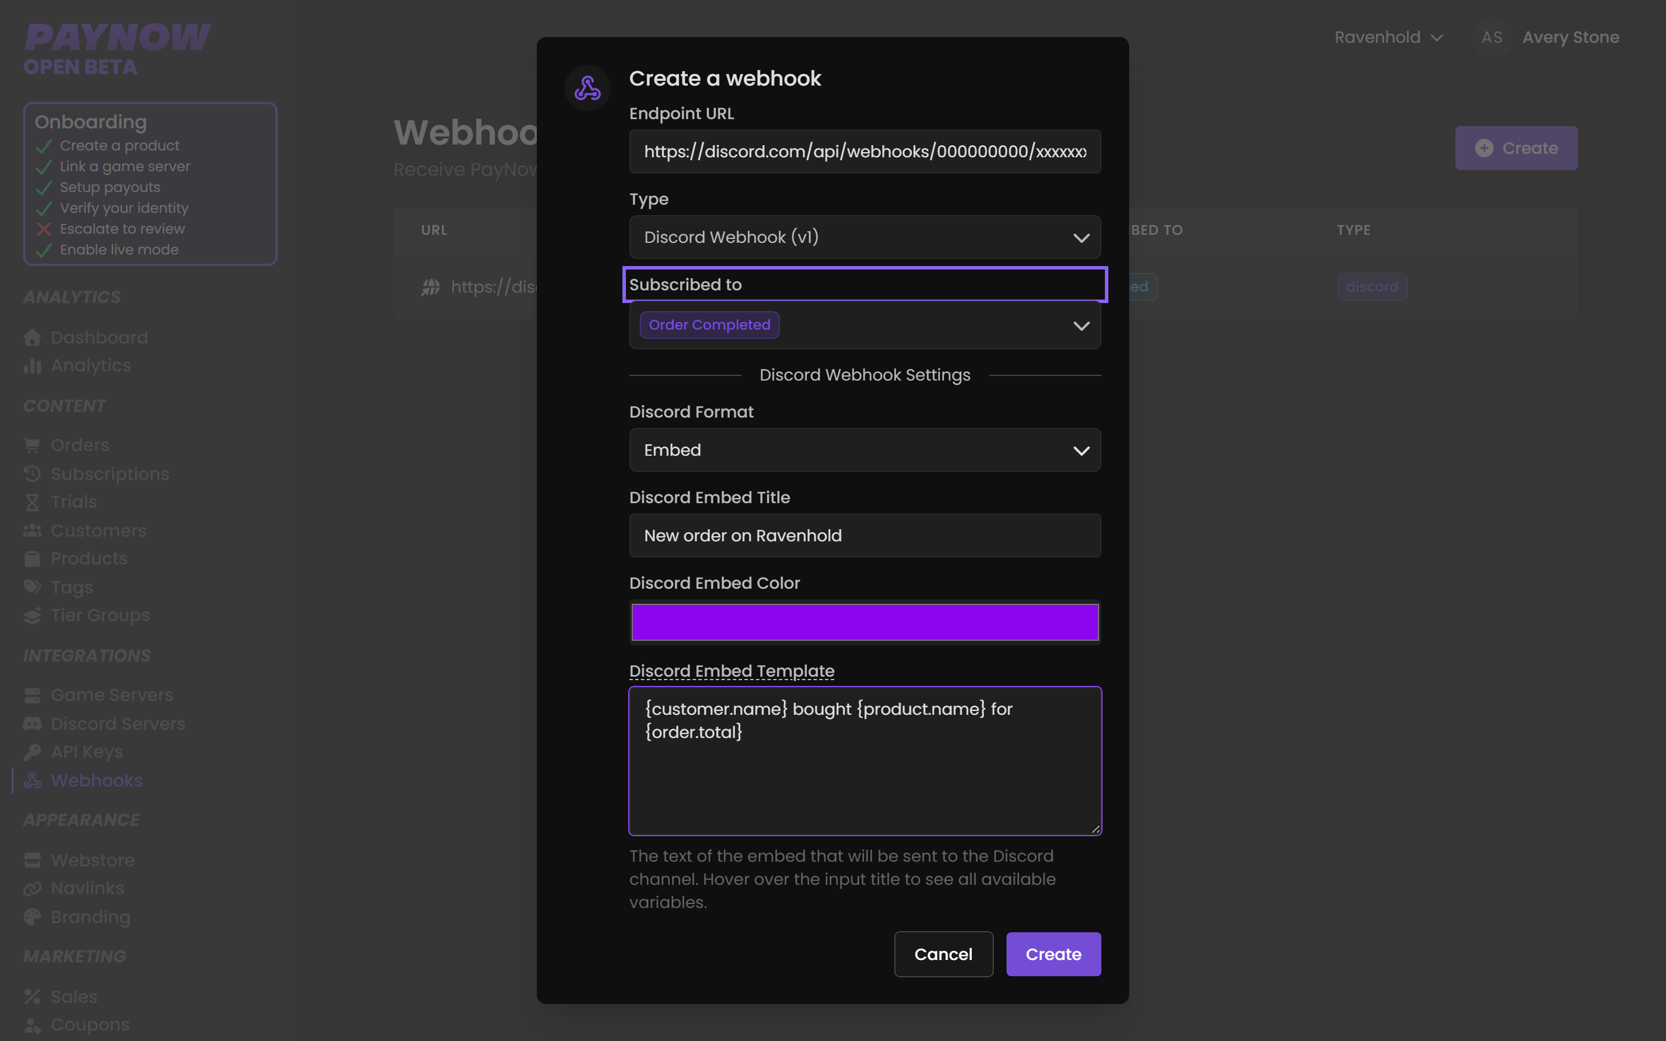Click the Discord Servers icon
This screenshot has width=1666, height=1041.
point(32,723)
